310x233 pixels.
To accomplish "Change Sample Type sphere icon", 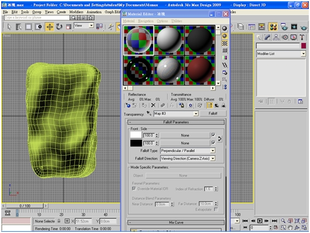I will tap(224, 28).
